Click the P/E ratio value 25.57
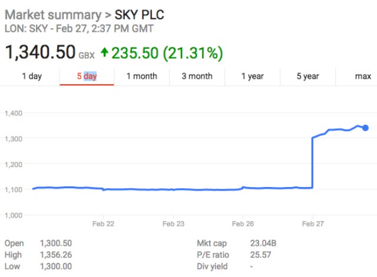 [x=263, y=255]
